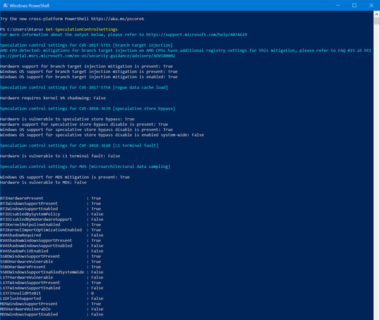Click 'Windows OS support for MDS mitigation' line
The image size is (380, 320).
coord(64,177)
